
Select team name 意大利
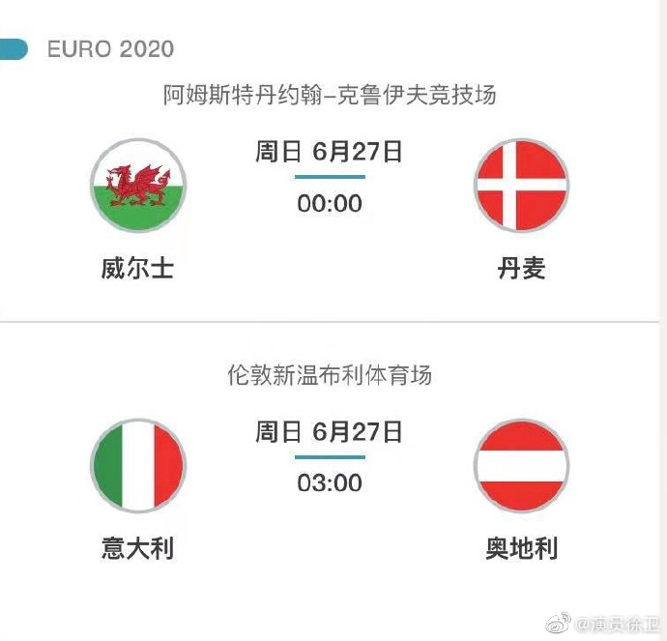(x=138, y=548)
